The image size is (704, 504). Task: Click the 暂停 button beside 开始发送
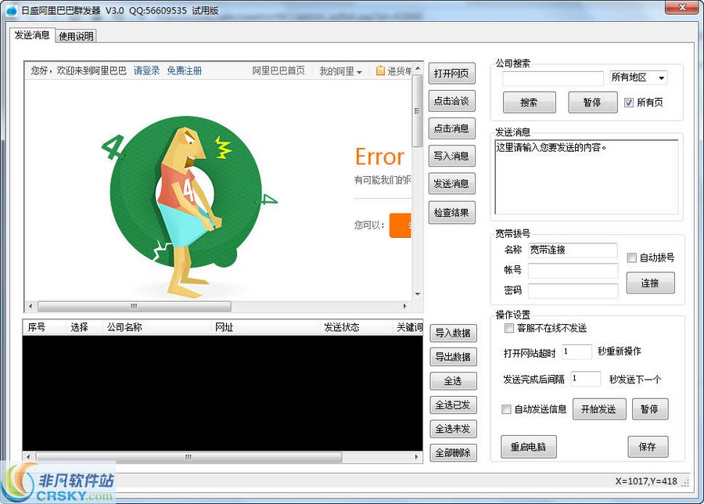650,409
